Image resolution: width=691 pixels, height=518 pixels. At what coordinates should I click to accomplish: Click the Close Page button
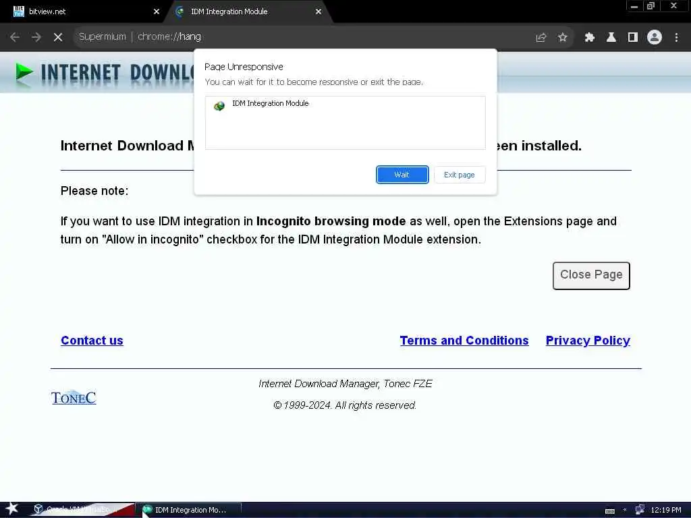click(x=591, y=276)
